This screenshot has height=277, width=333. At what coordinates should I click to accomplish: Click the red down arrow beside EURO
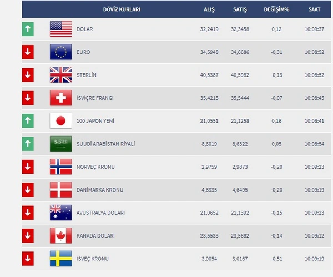28,52
